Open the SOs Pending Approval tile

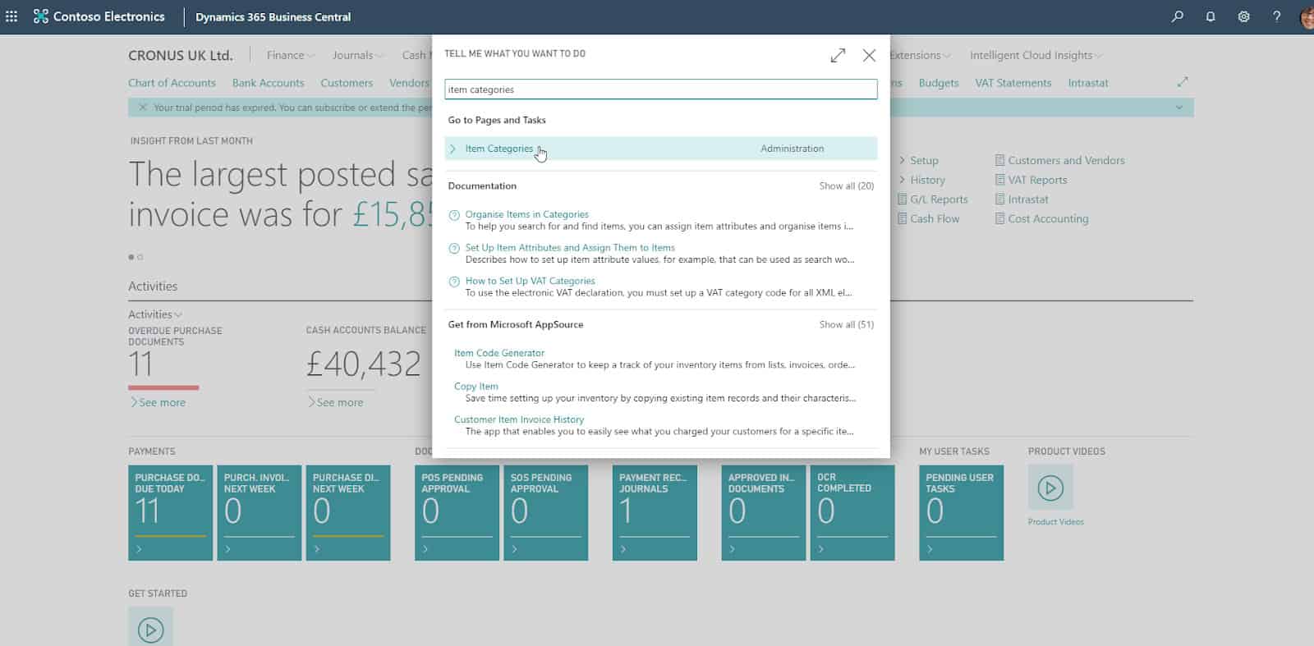click(546, 513)
